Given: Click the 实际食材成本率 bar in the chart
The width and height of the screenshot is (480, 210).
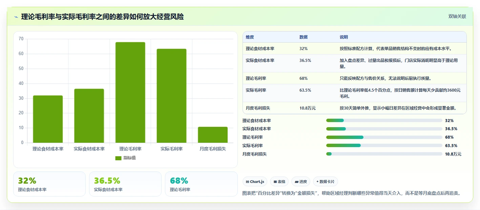Looking at the screenshot, I should (x=89, y=116).
